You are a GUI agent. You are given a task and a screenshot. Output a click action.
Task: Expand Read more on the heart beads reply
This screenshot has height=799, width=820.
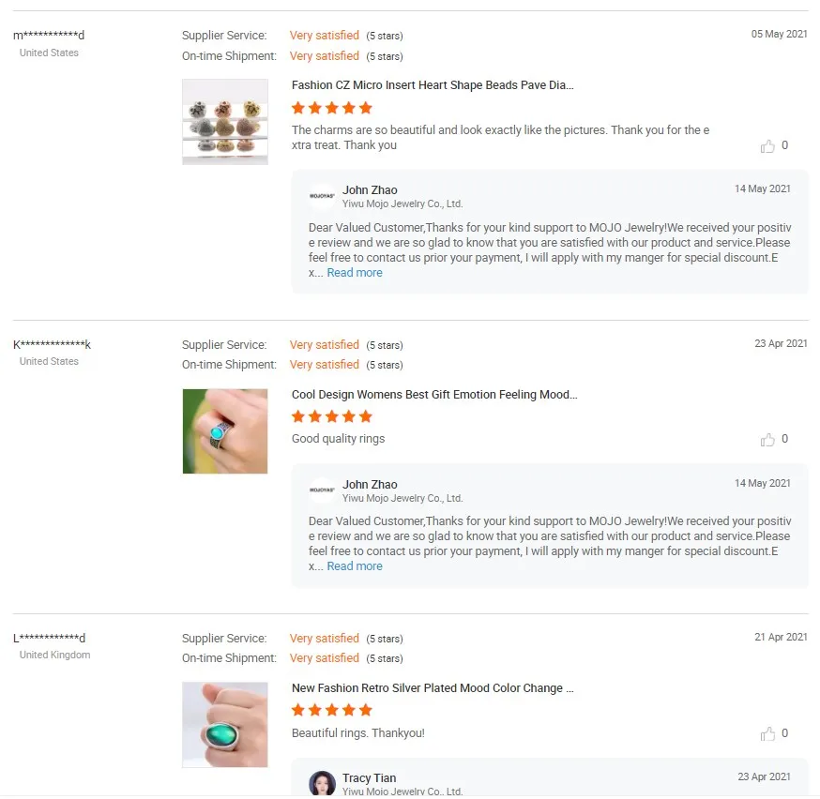tap(355, 273)
